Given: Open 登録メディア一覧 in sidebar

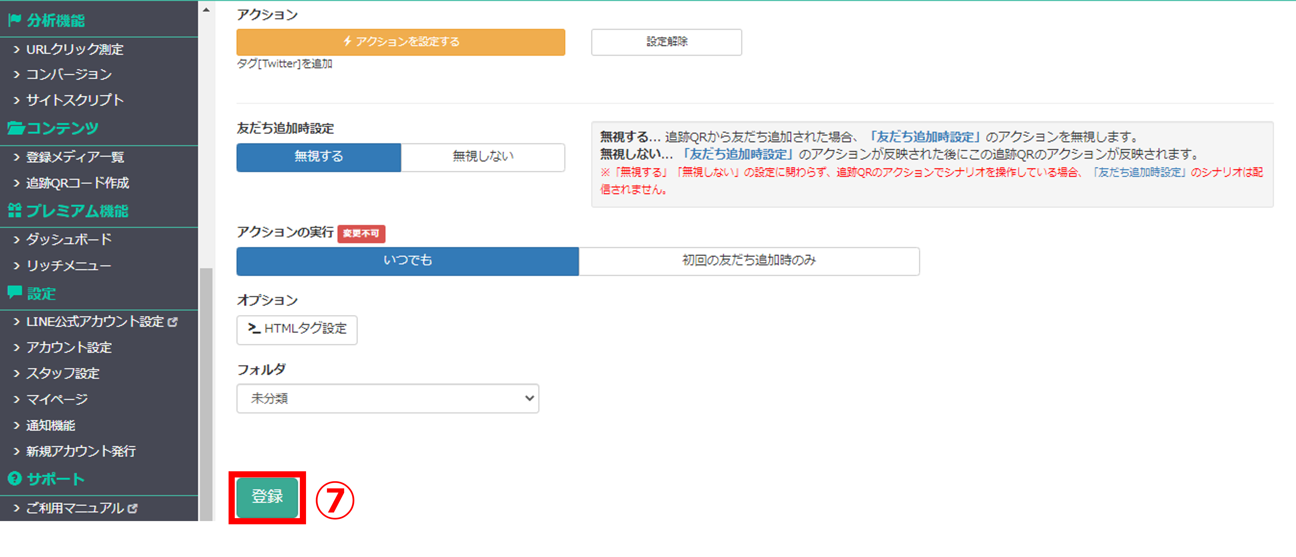Looking at the screenshot, I should [x=75, y=157].
